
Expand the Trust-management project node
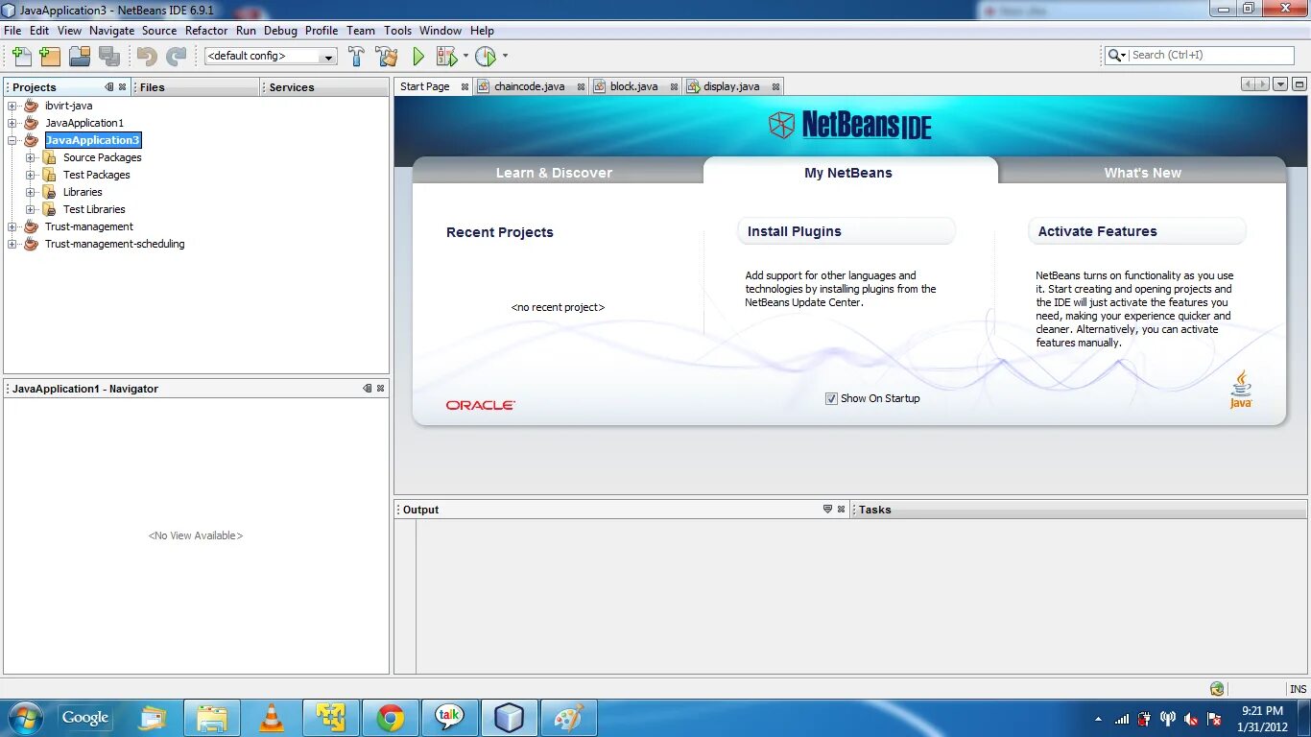pyautogui.click(x=12, y=226)
